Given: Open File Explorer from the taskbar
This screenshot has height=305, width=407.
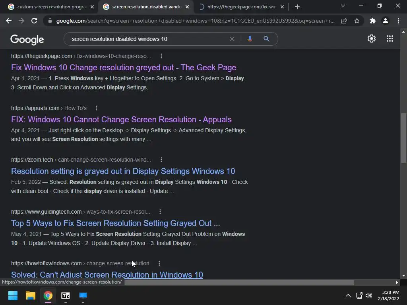Looking at the screenshot, I should coord(30,295).
